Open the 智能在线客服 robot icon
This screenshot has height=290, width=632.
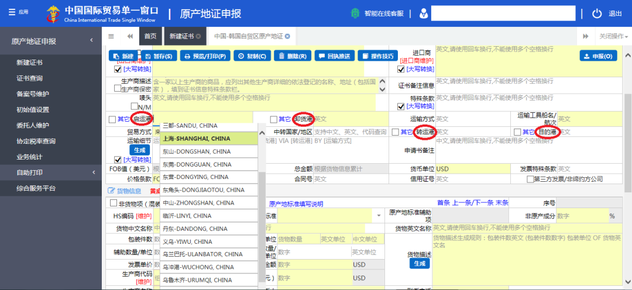pyautogui.click(x=356, y=13)
